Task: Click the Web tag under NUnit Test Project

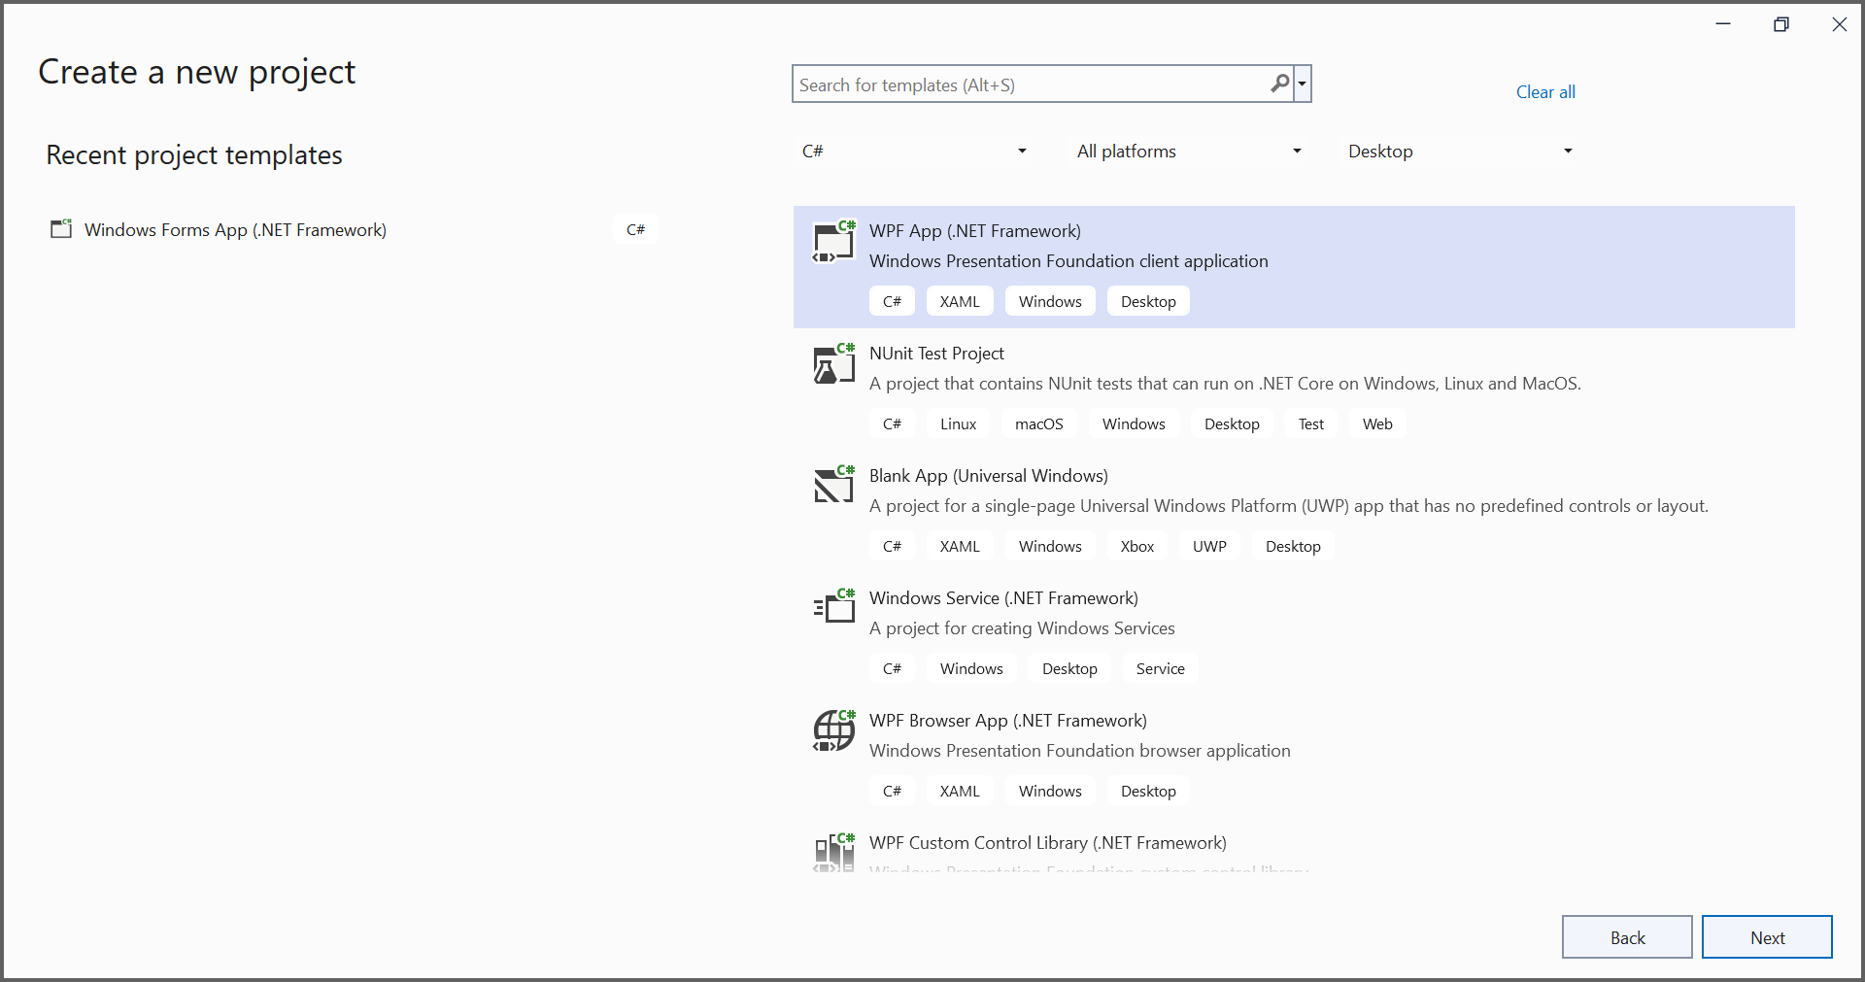Action: 1377,424
